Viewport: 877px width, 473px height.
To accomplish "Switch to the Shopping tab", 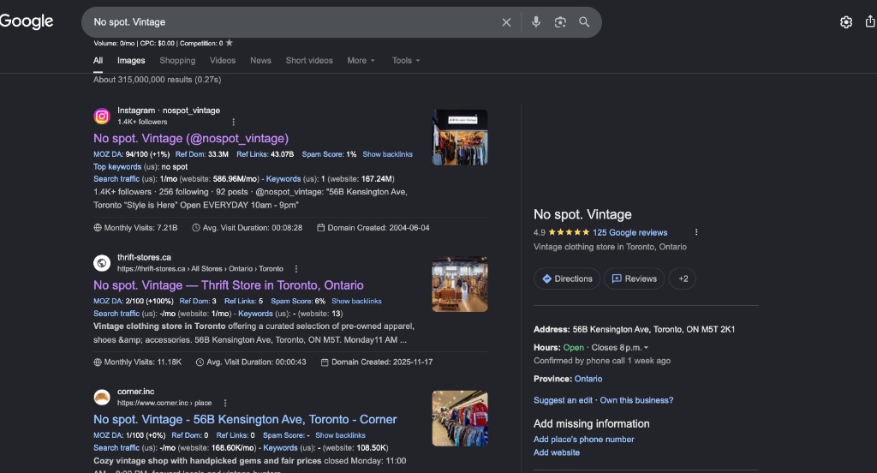I will 177,61.
